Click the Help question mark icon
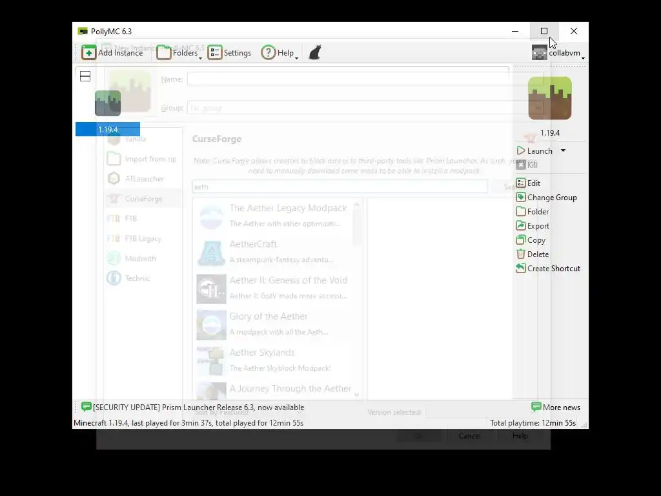Image resolution: width=661 pixels, height=496 pixels. click(x=268, y=53)
